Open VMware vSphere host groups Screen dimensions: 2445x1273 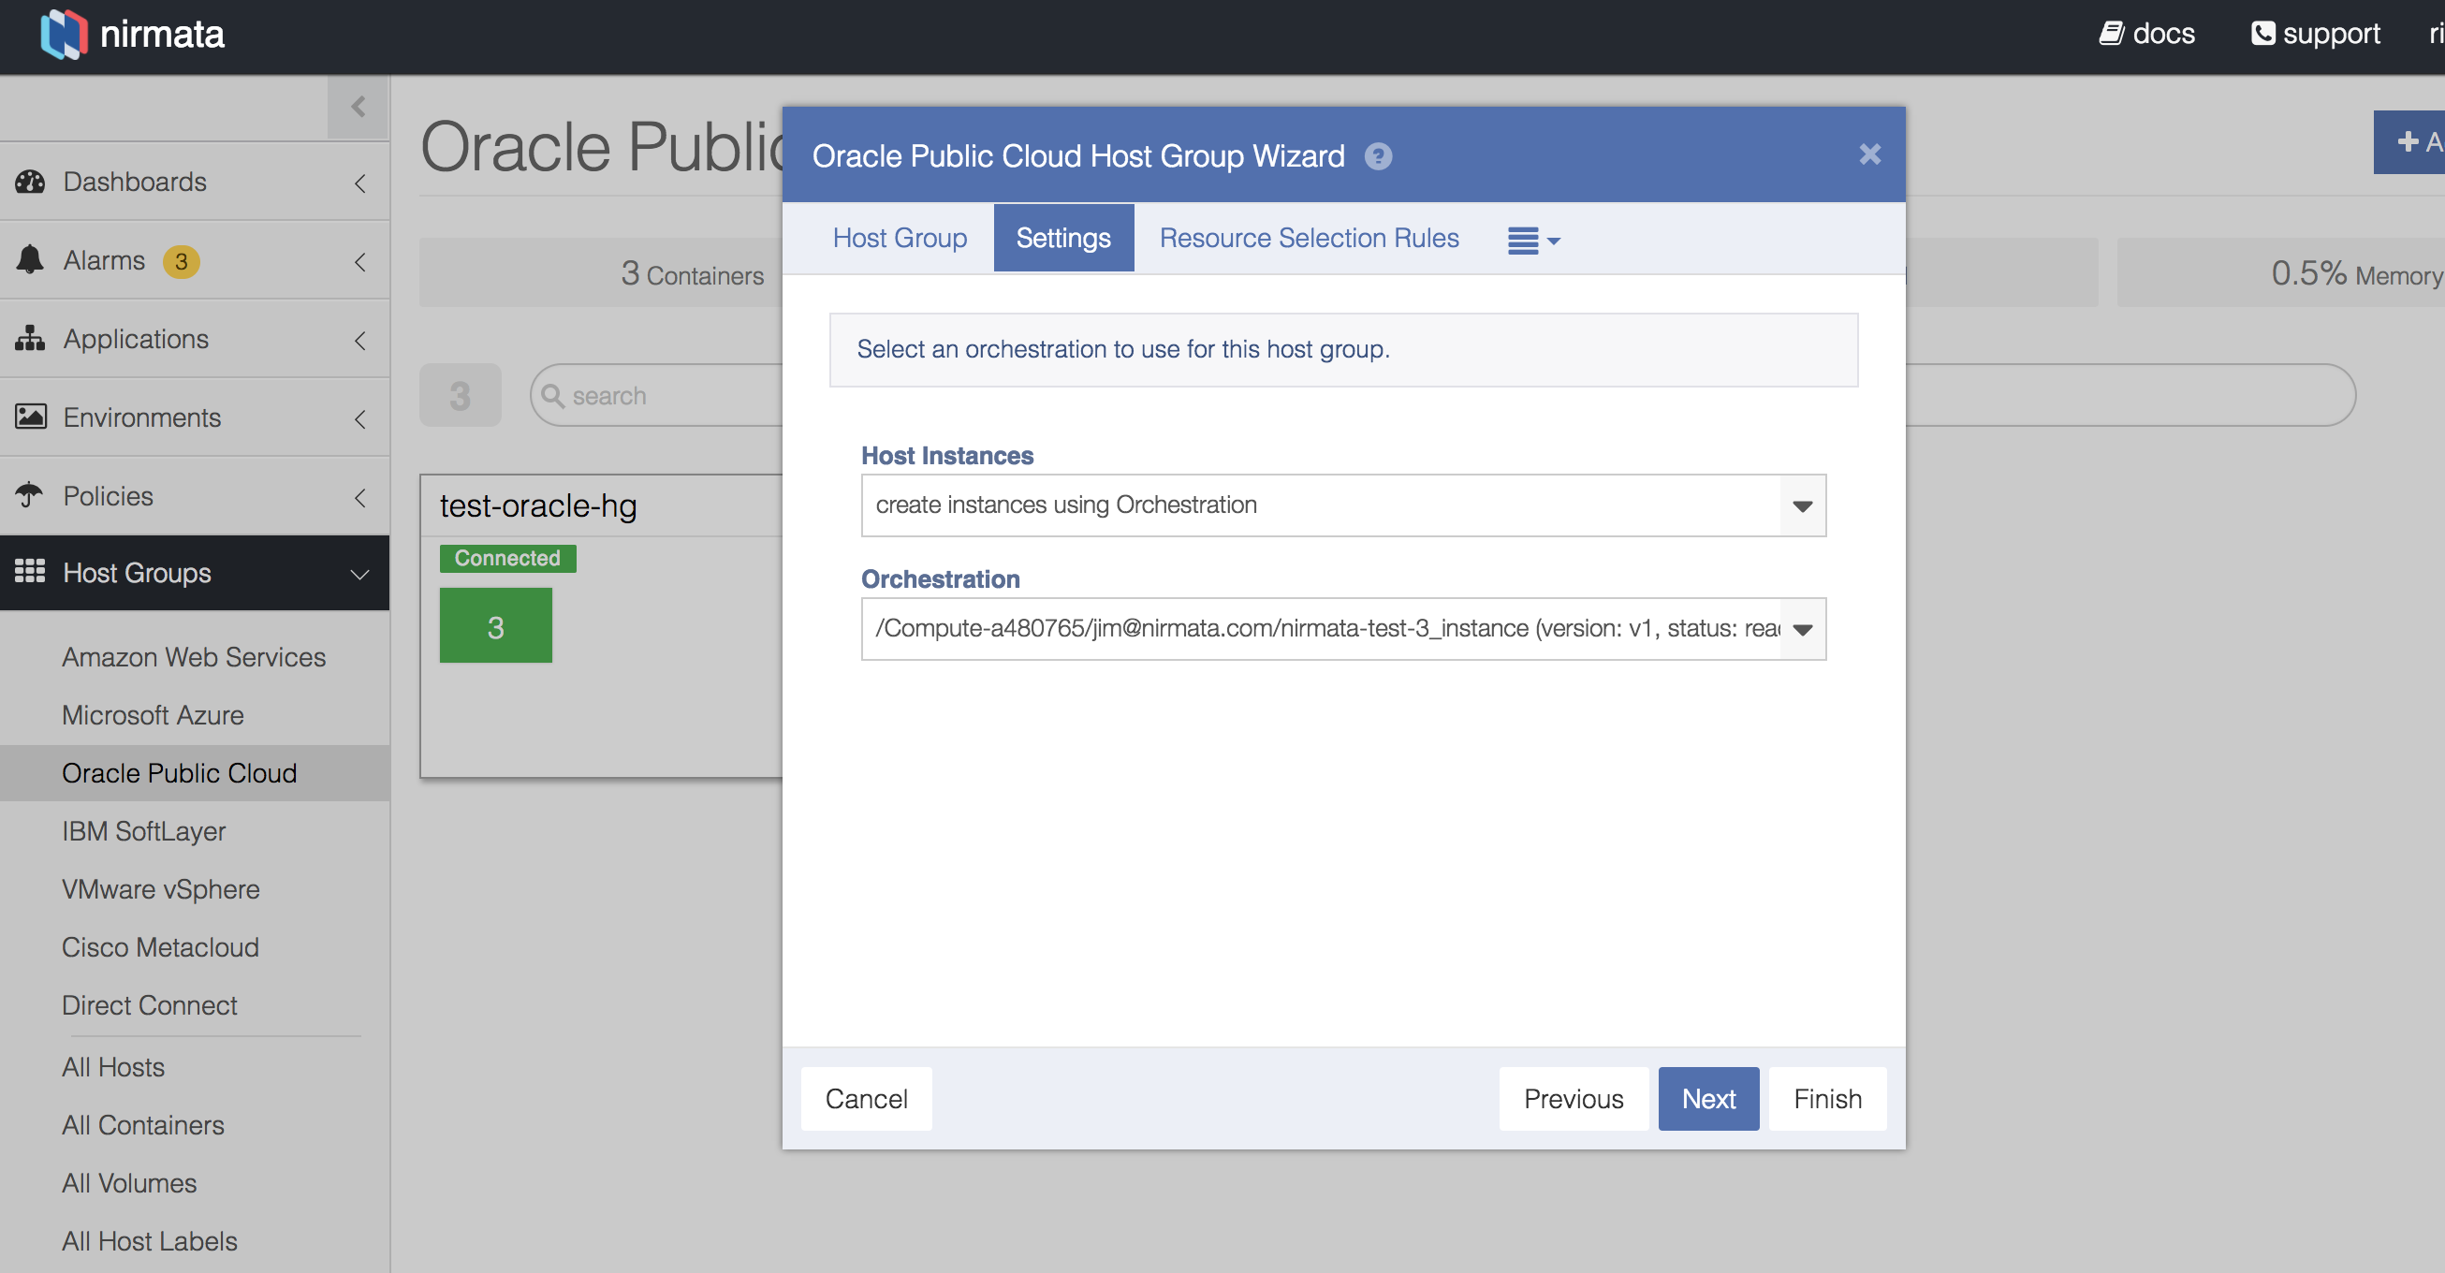[x=160, y=888]
